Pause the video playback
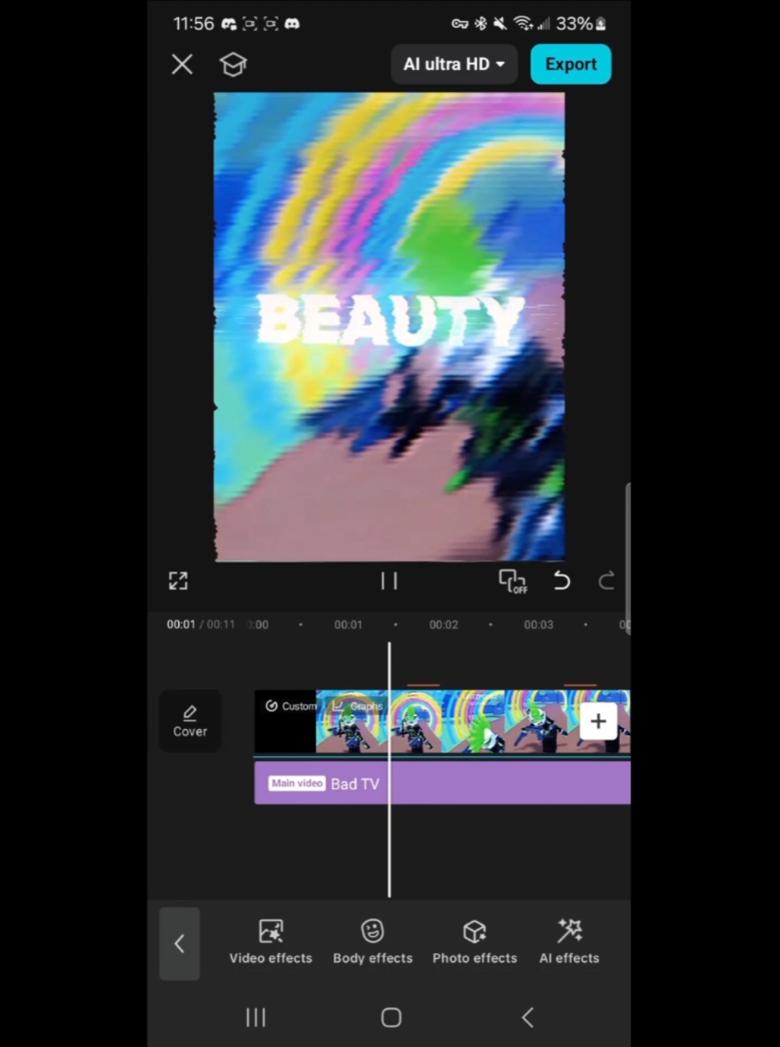This screenshot has width=780, height=1047. click(x=389, y=581)
